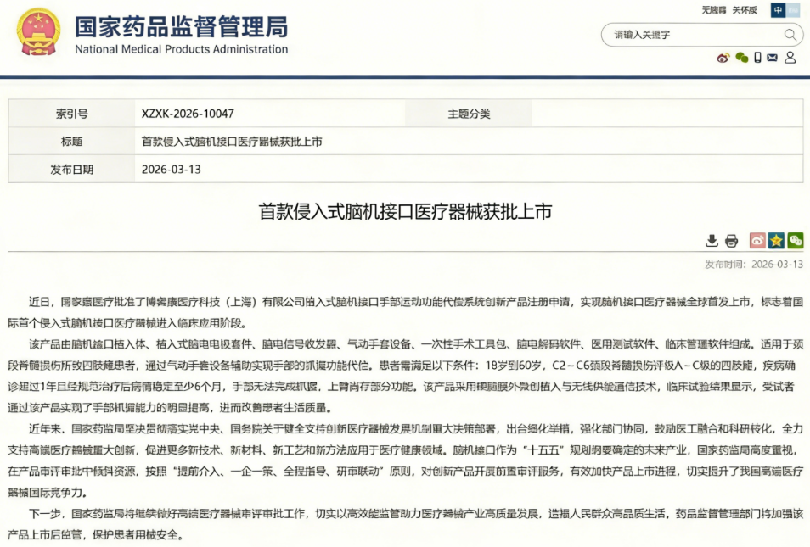The image size is (810, 547).
Task: Share the article to WeChat
Action: click(x=795, y=241)
